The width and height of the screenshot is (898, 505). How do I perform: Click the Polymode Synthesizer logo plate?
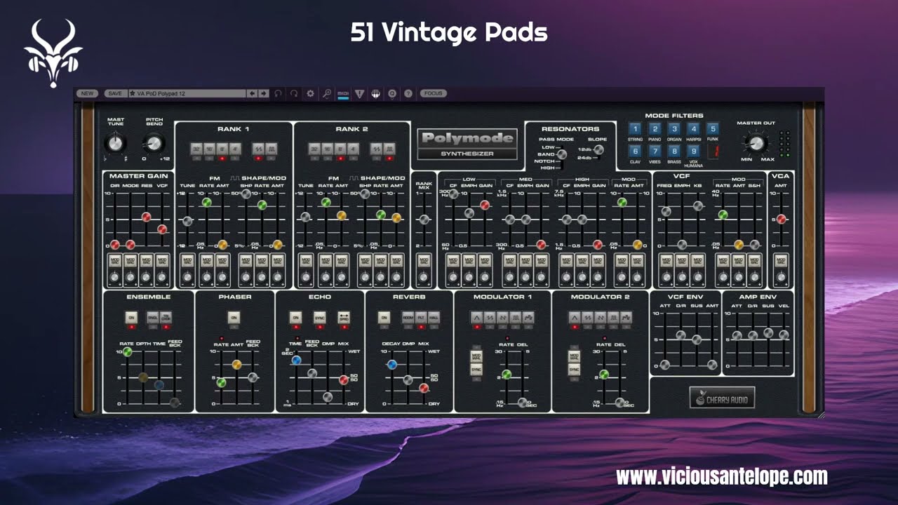[467, 144]
